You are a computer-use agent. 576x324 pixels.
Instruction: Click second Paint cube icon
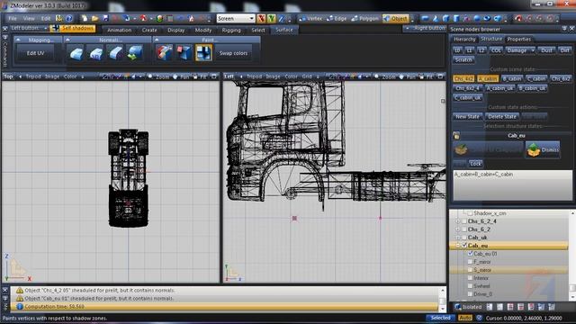(184, 53)
